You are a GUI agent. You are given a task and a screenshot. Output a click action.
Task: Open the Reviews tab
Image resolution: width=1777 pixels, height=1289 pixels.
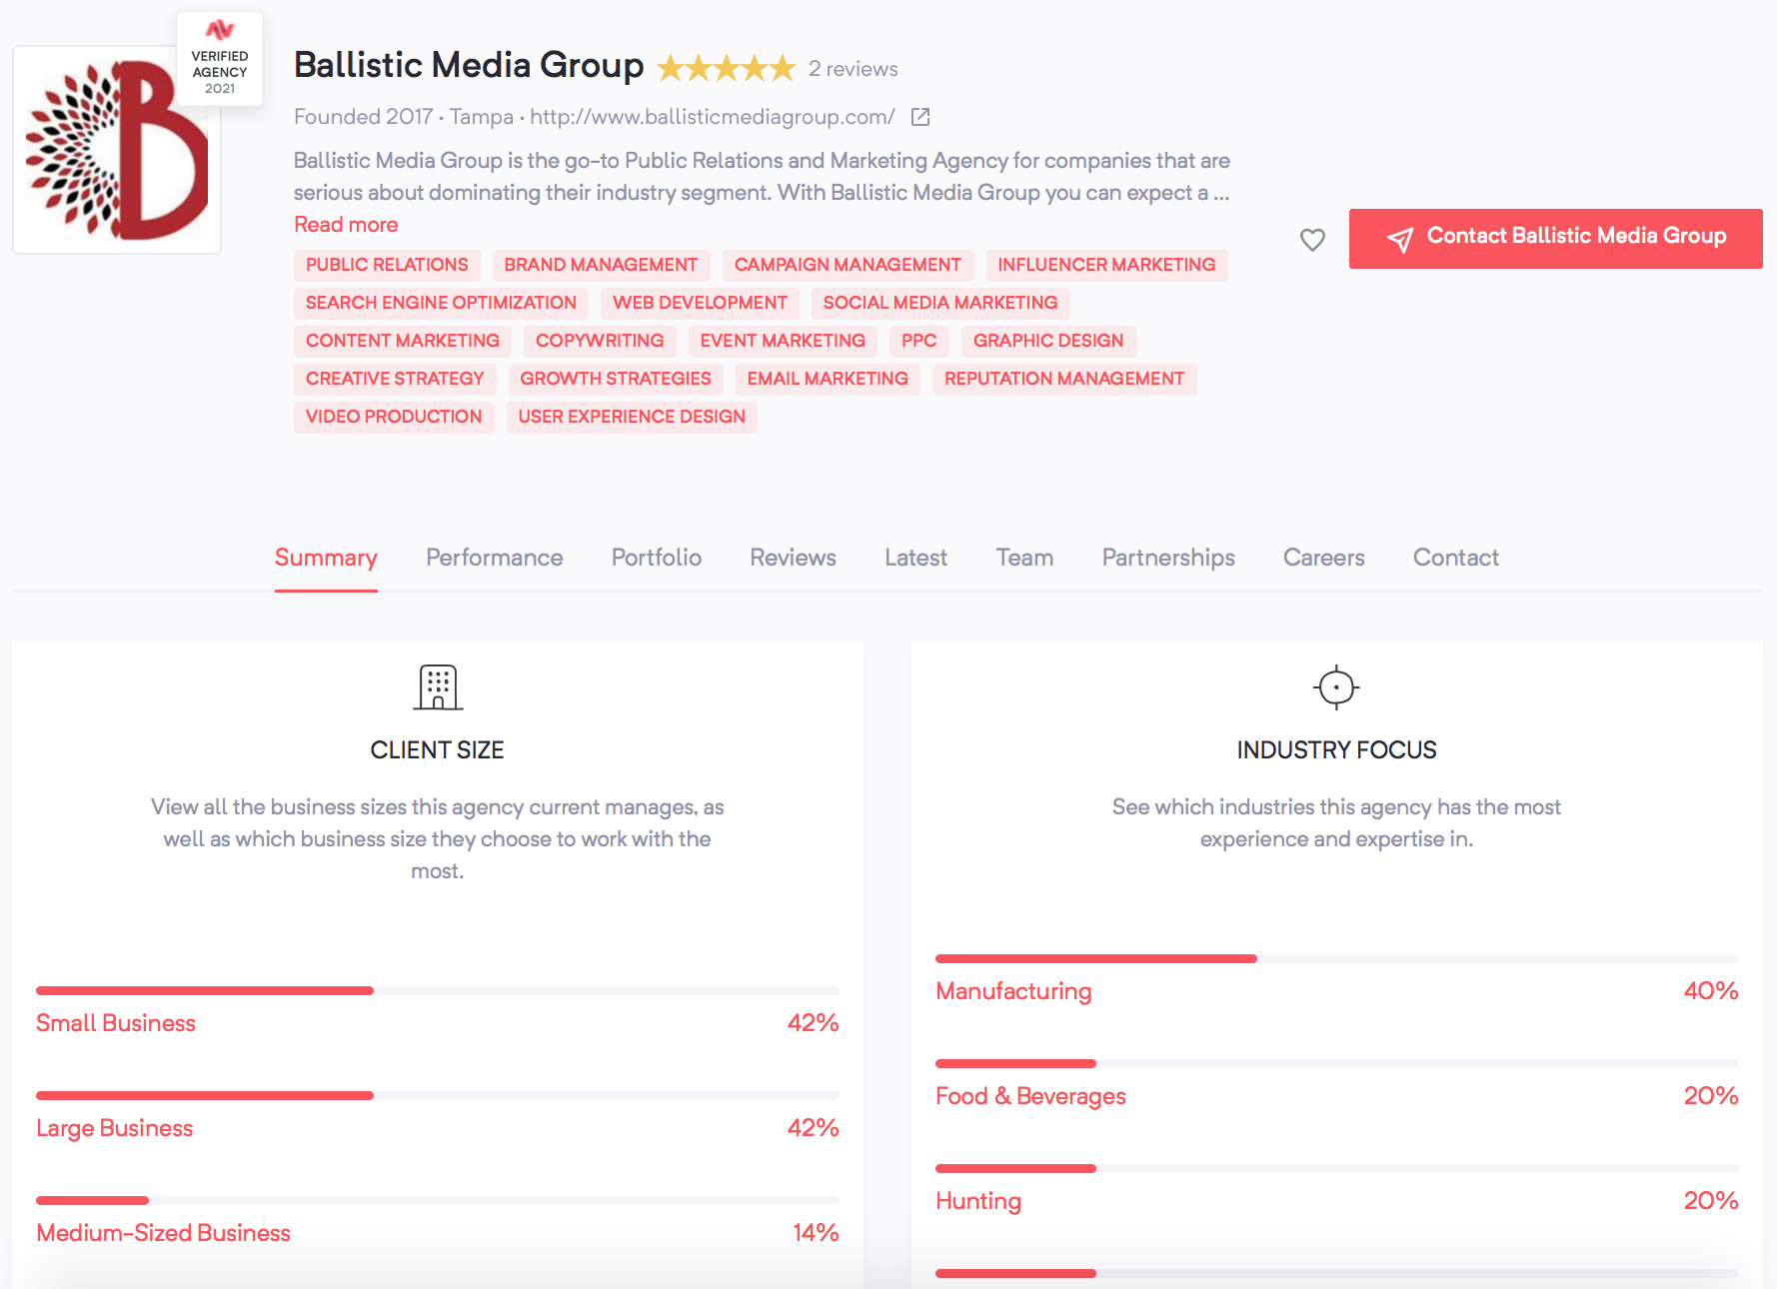794,558
